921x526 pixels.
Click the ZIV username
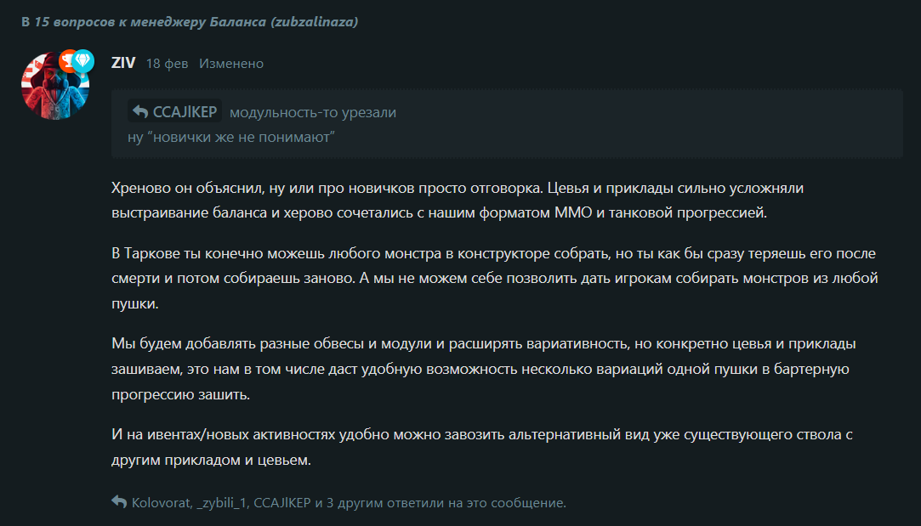(123, 63)
